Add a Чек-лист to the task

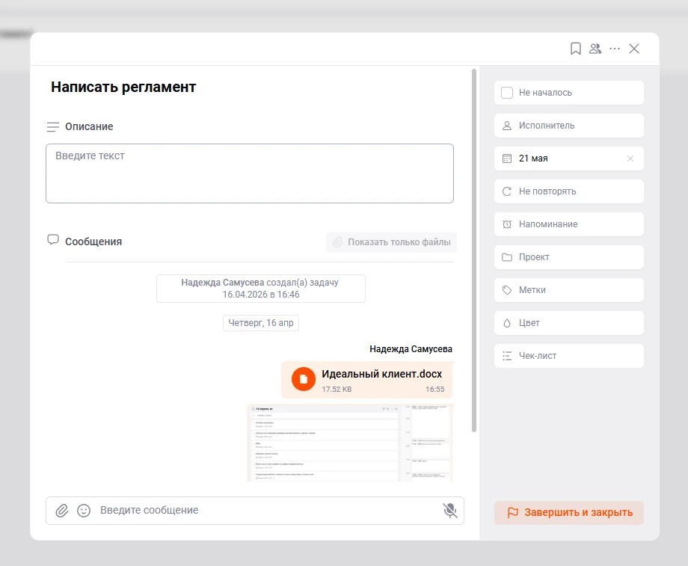[x=568, y=356]
